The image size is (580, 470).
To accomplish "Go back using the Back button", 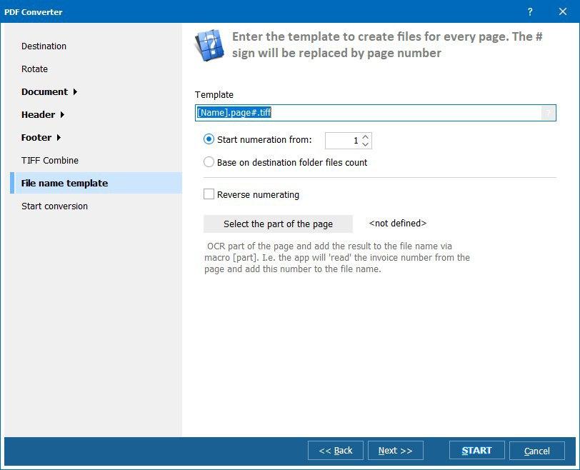I will coord(335,451).
